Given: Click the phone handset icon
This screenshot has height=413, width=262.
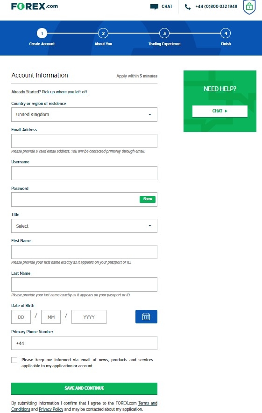Looking at the screenshot, I should click(x=188, y=7).
